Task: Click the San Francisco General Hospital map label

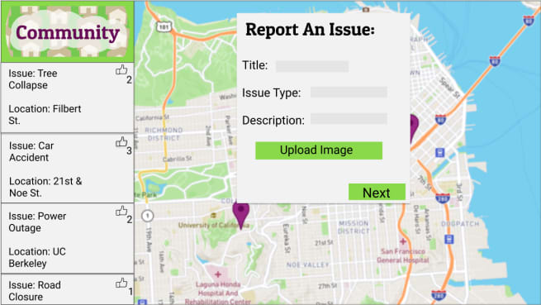Action: click(402, 255)
